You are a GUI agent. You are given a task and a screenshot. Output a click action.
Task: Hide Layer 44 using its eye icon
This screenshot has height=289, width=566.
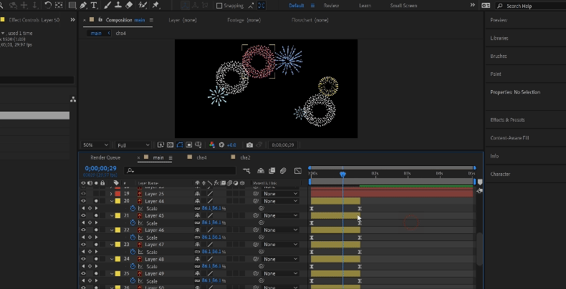tap(83, 201)
